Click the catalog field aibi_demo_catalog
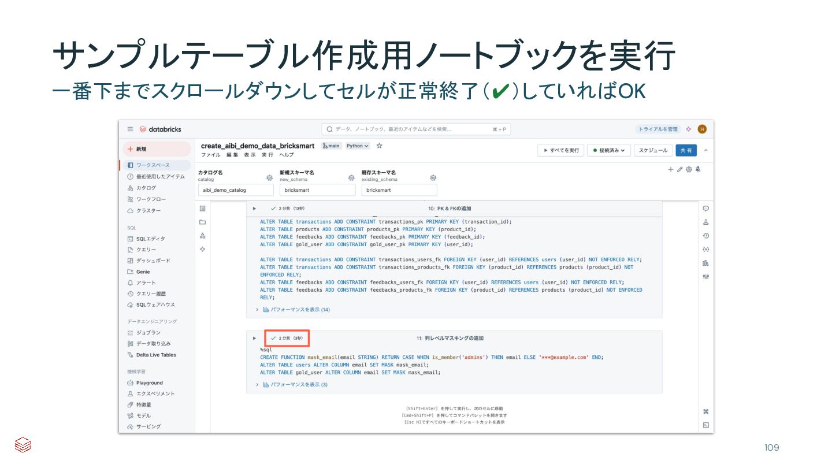Image resolution: width=832 pixels, height=468 pixels. click(236, 190)
